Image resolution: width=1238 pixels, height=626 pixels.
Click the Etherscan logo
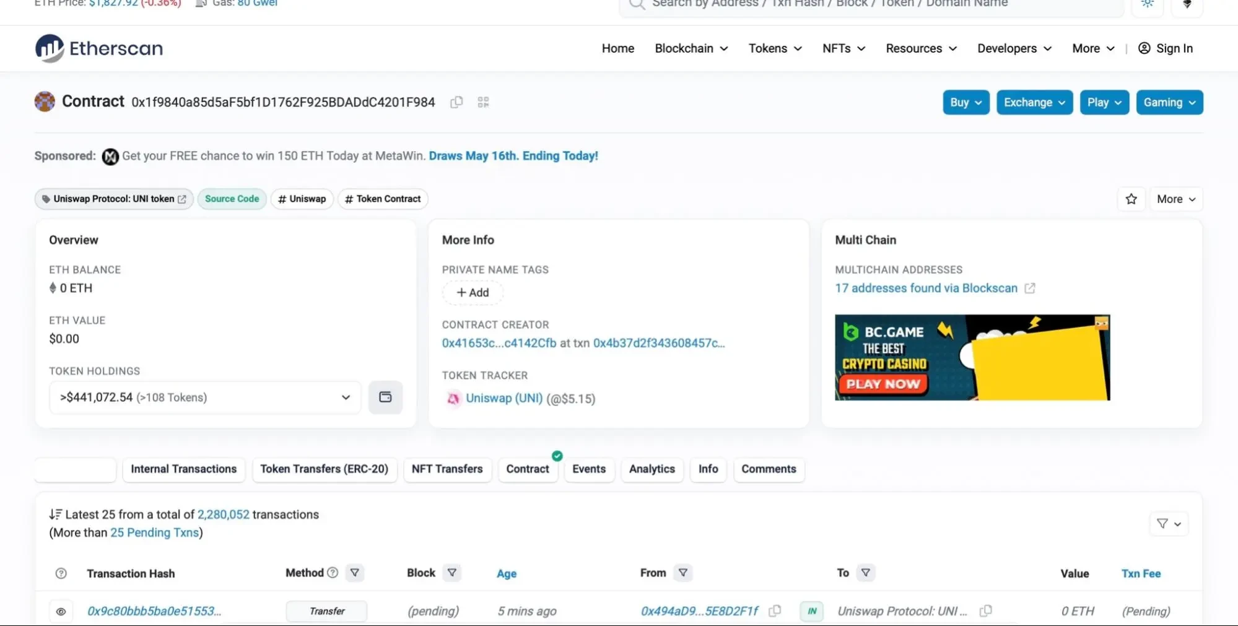point(99,48)
